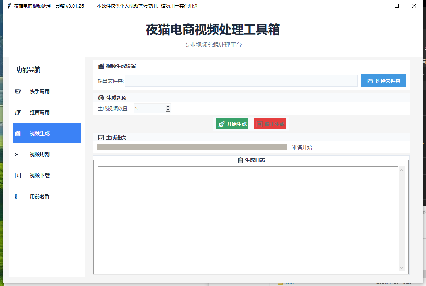Decrease video count using down spinner arrow

coord(168,110)
